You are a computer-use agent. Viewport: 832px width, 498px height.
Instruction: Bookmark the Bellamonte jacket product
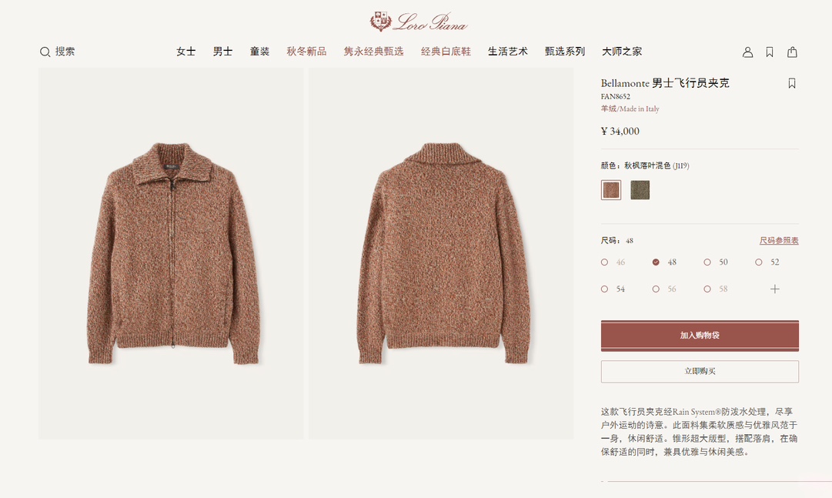(x=792, y=83)
